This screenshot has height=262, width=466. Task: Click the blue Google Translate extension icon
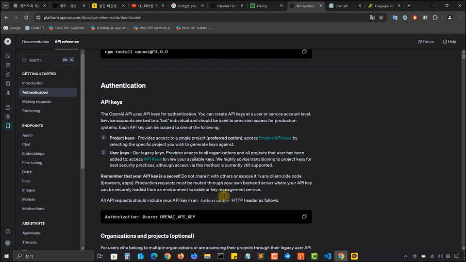click(x=395, y=17)
